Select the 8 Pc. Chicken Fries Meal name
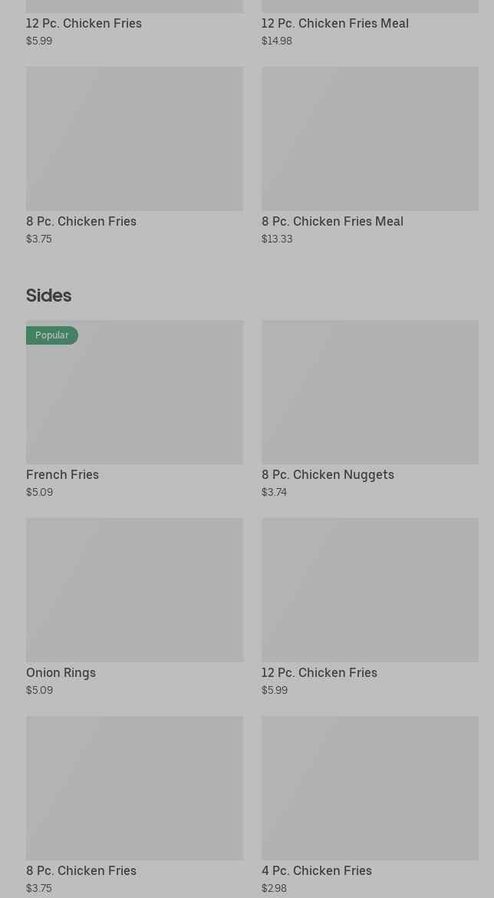 point(332,221)
